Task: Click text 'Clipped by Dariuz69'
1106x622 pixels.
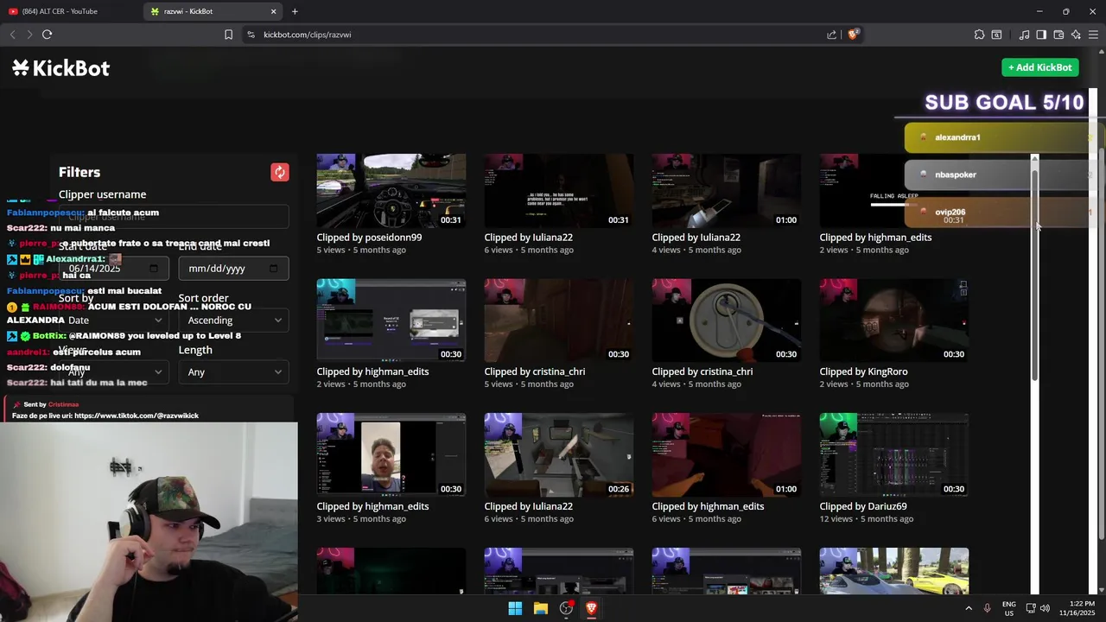Action: coord(862,506)
